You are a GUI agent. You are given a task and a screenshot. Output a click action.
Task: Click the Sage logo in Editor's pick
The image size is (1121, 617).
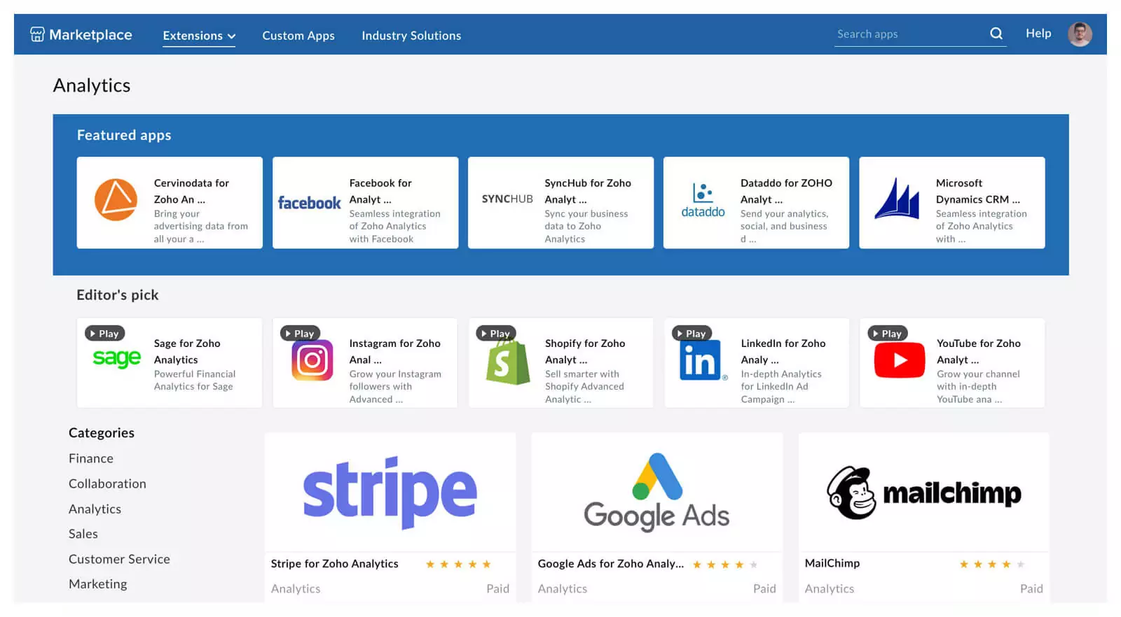pyautogui.click(x=117, y=358)
